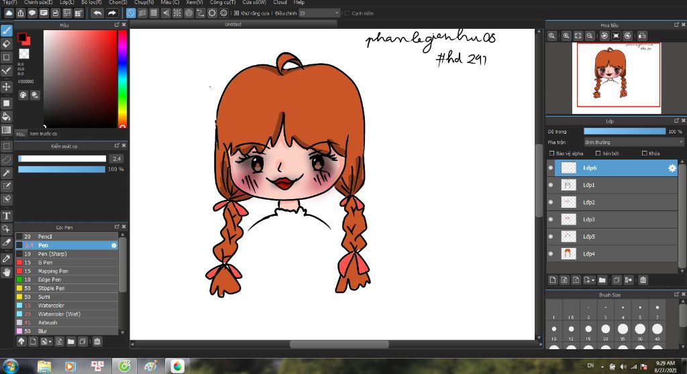The image size is (687, 374).
Task: Click the Navigator canvas thumbnail
Action: pos(617,78)
